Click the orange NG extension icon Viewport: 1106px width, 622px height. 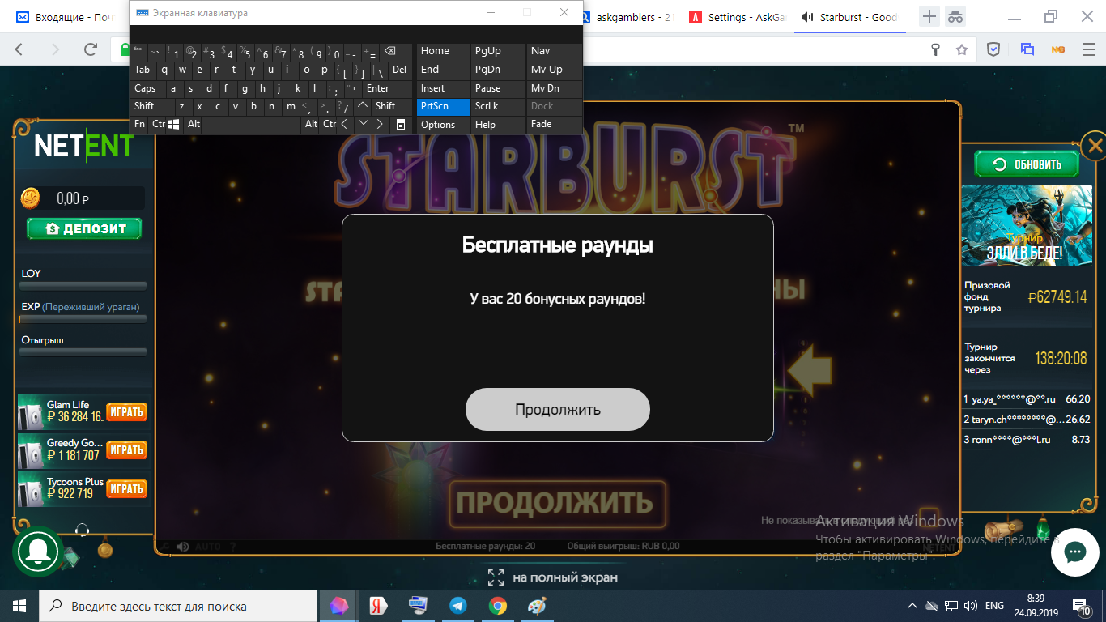[x=1057, y=49]
